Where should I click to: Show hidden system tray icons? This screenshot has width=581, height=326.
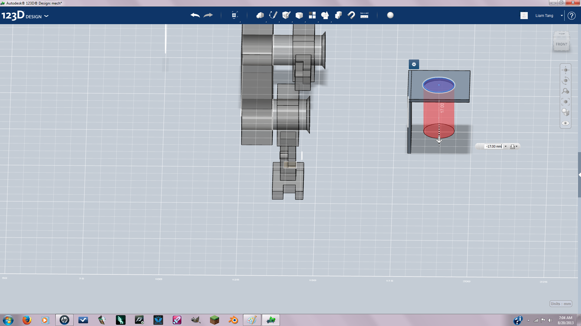(528, 320)
